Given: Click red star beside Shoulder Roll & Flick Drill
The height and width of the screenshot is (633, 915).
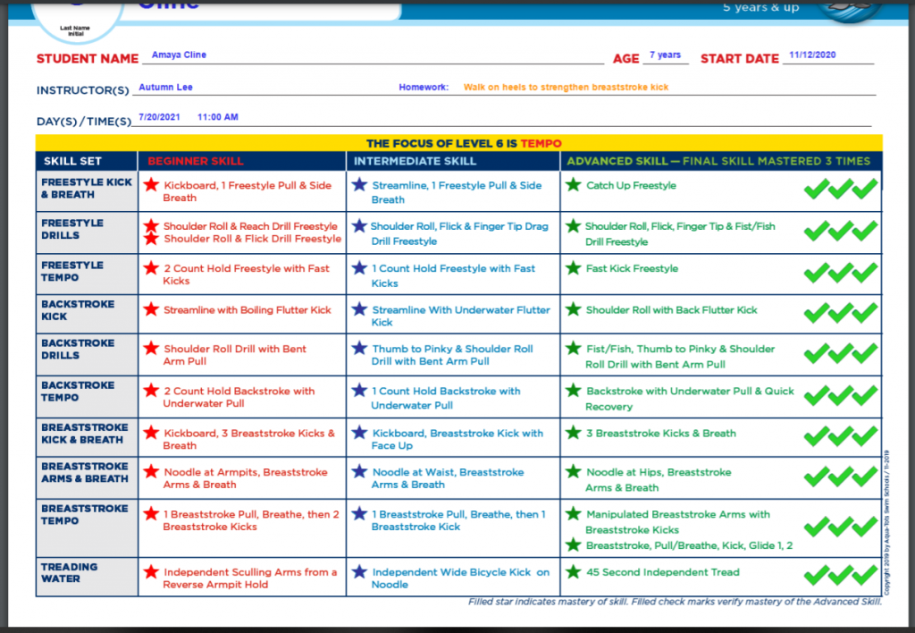Looking at the screenshot, I should coord(150,239).
